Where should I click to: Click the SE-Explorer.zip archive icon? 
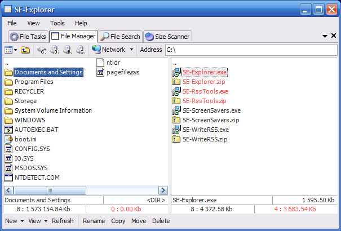click(x=176, y=82)
